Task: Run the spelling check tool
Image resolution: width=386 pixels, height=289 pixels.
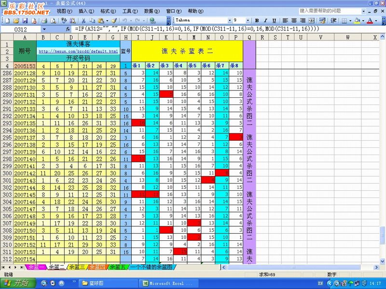Action: [64, 21]
